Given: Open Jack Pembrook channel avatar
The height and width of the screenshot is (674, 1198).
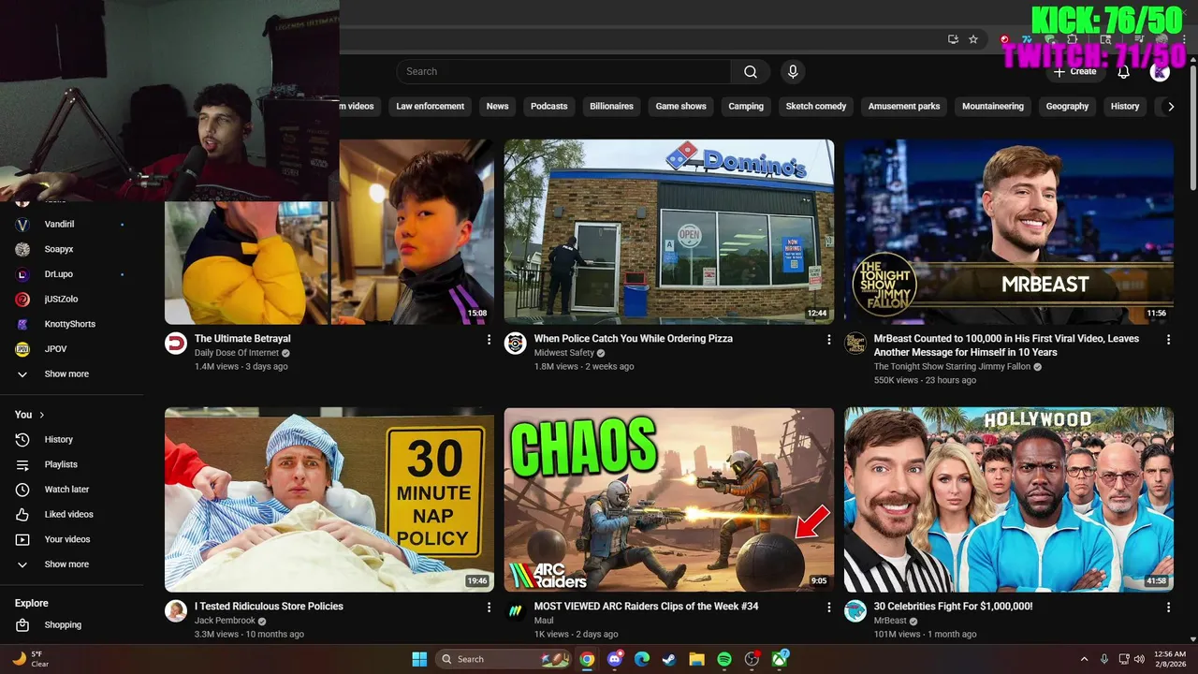Looking at the screenshot, I should [x=176, y=611].
